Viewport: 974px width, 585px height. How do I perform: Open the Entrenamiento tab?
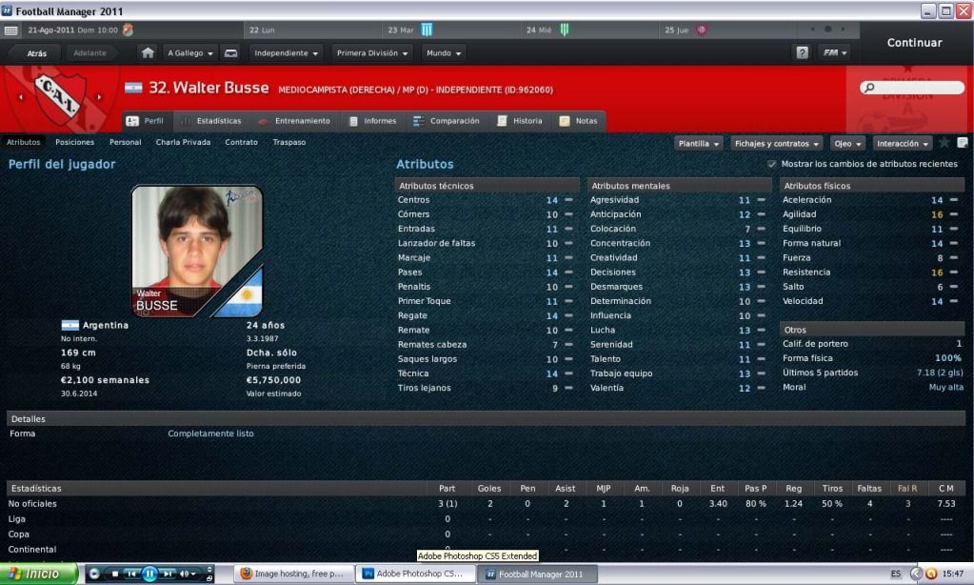click(x=294, y=121)
